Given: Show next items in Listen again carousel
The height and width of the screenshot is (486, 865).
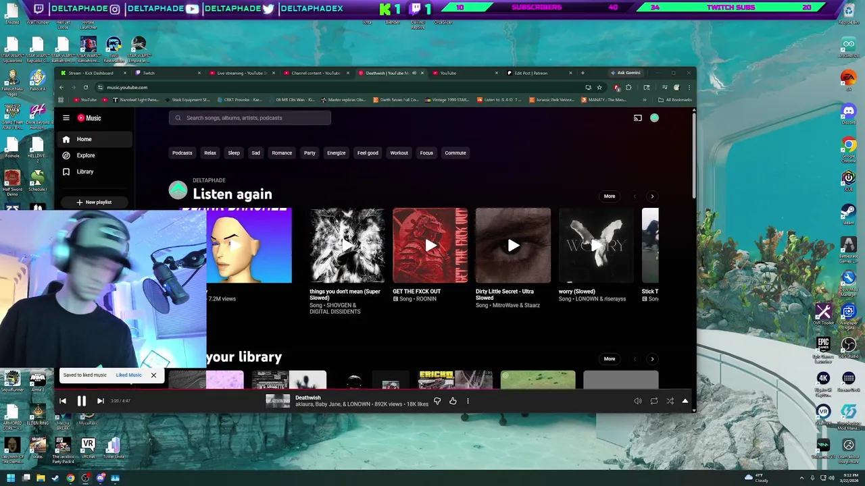Looking at the screenshot, I should [x=652, y=196].
